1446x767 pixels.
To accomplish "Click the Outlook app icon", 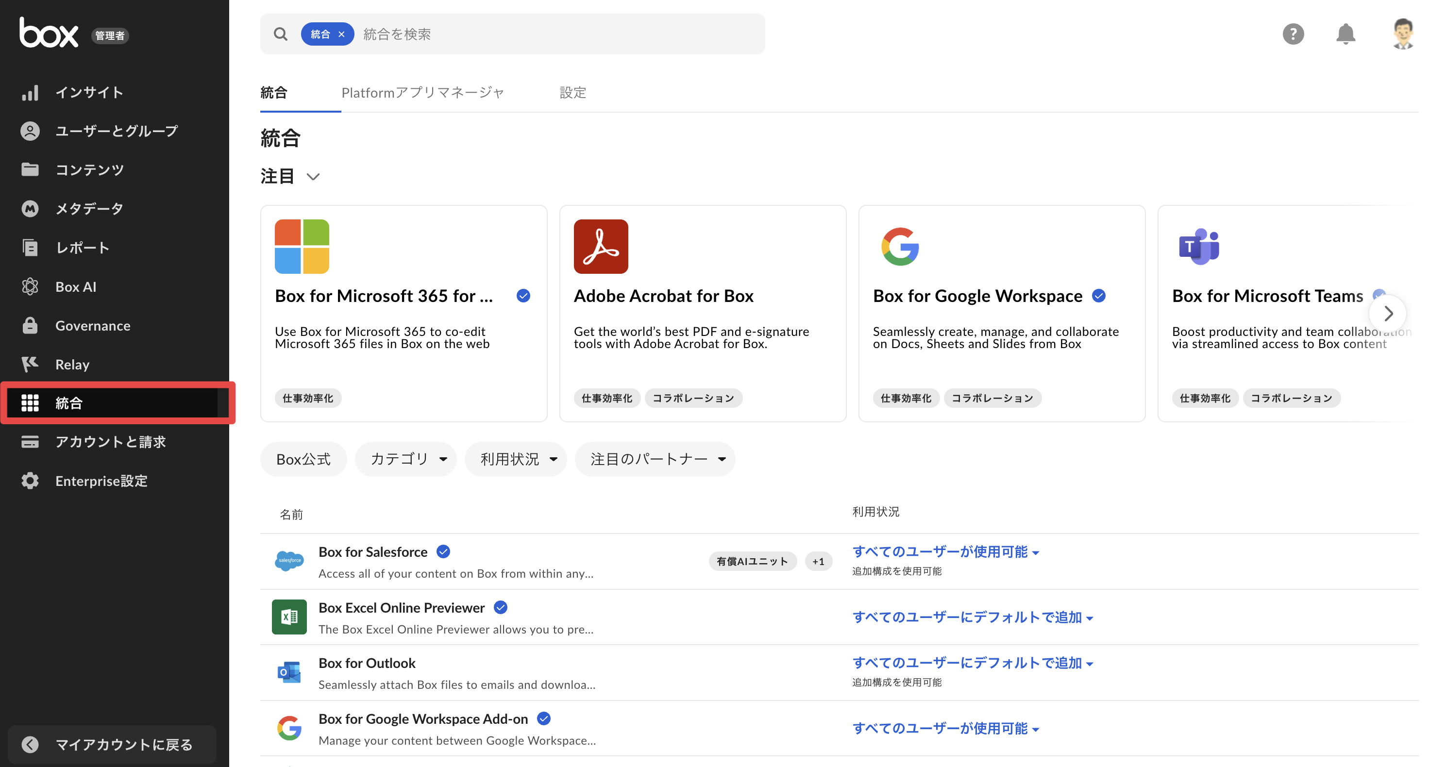I will point(289,672).
